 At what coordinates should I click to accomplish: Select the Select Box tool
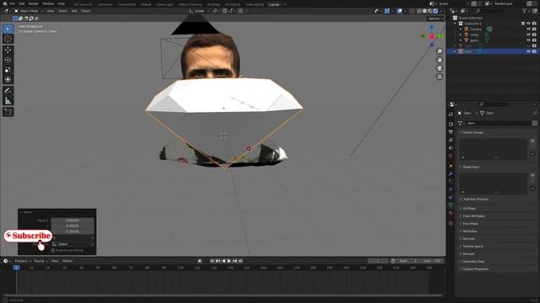(8, 29)
